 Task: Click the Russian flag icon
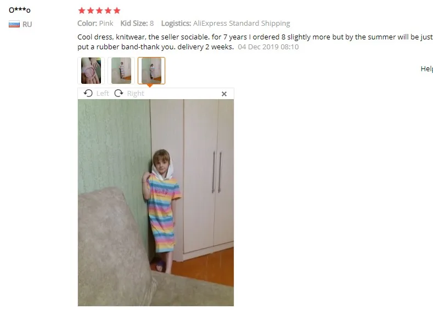point(14,24)
